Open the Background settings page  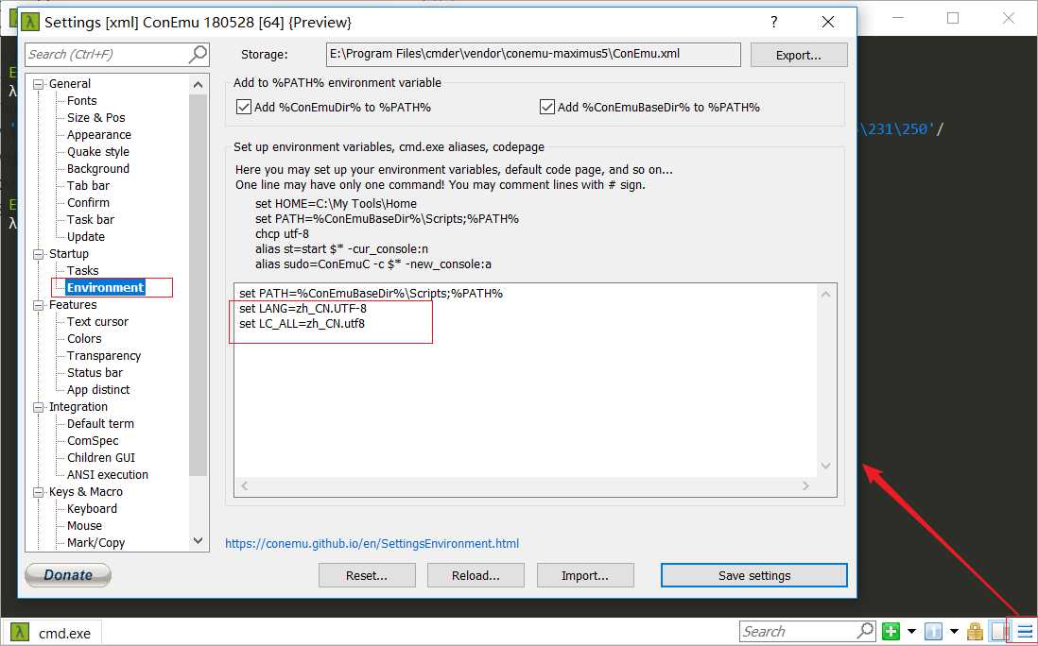[x=98, y=169]
